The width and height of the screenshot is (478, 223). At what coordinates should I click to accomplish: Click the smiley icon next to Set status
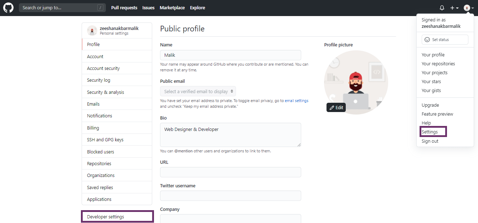click(x=427, y=39)
